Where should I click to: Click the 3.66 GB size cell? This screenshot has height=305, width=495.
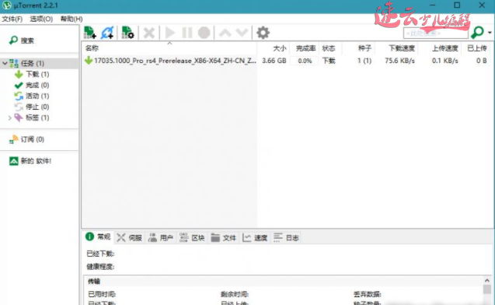tap(274, 61)
